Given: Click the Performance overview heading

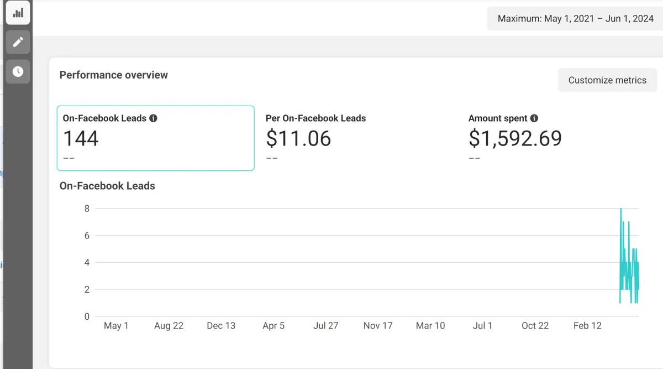Looking at the screenshot, I should [x=114, y=75].
